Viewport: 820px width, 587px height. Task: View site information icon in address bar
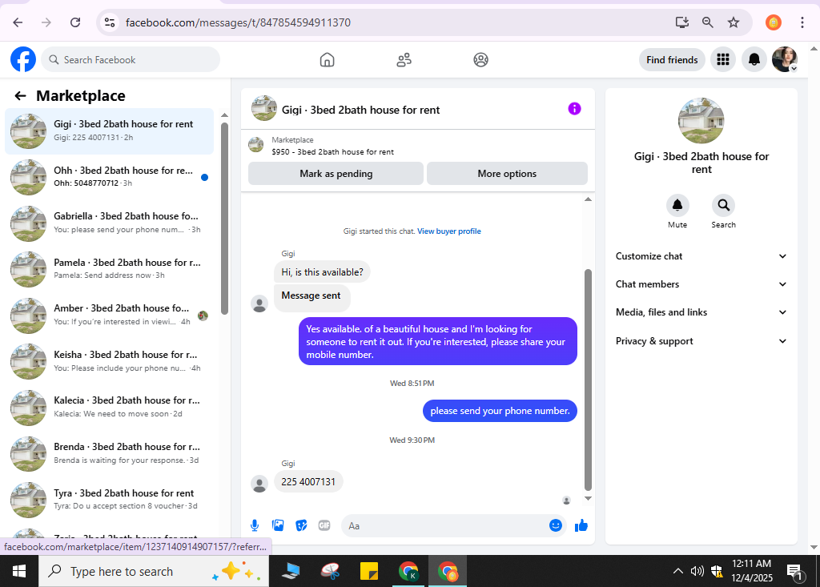click(x=109, y=22)
